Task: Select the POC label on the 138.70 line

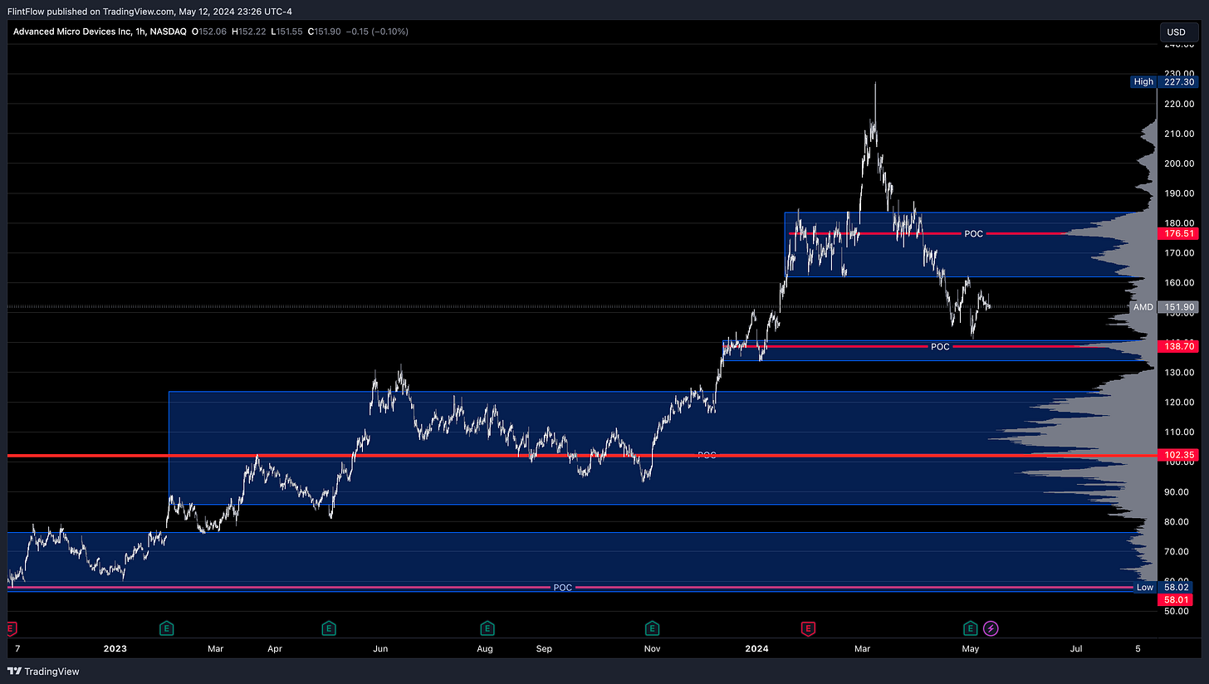Action: coord(939,346)
